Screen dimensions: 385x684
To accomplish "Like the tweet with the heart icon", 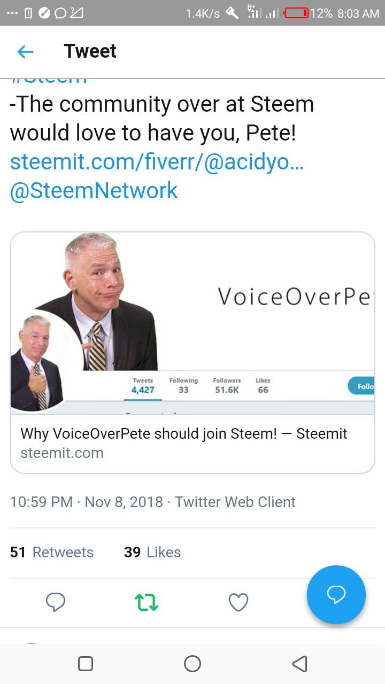I will pyautogui.click(x=238, y=602).
